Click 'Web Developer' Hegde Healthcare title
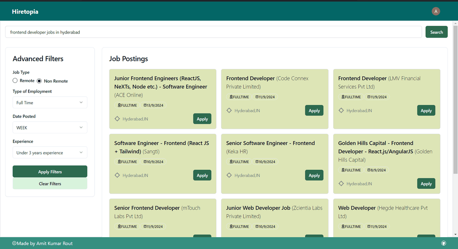458x249 pixels. (357, 208)
